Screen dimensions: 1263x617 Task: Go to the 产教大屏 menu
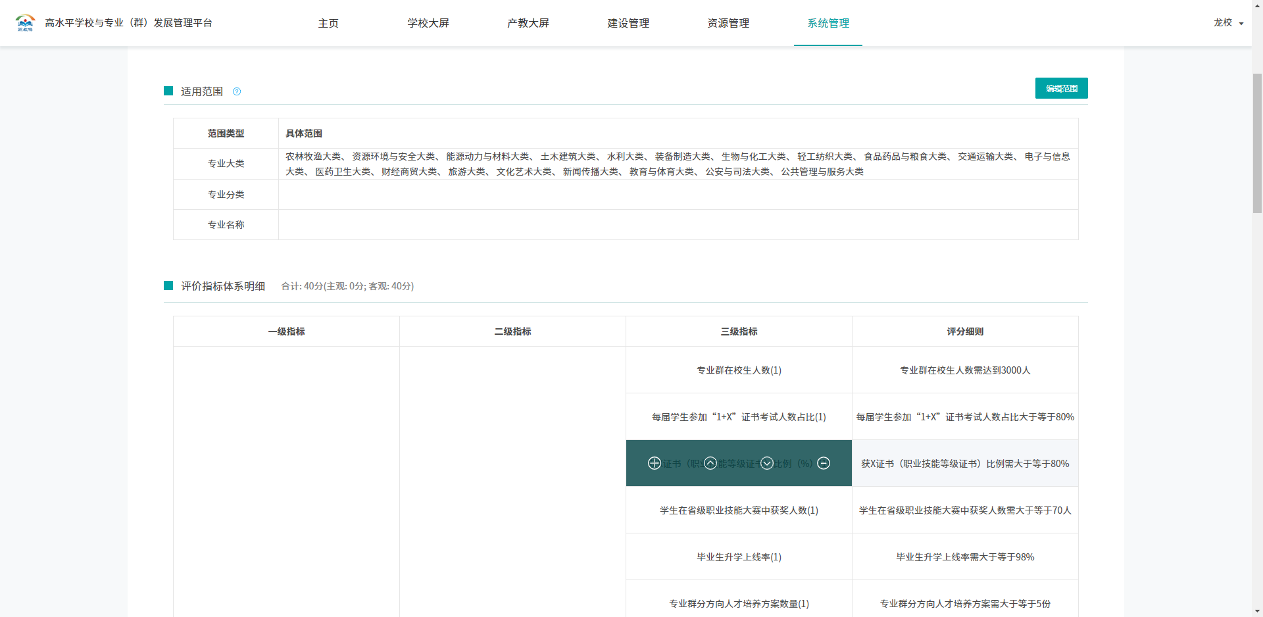[528, 23]
